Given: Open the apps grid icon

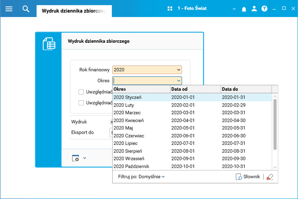Looking at the screenshot, I should point(170,8).
